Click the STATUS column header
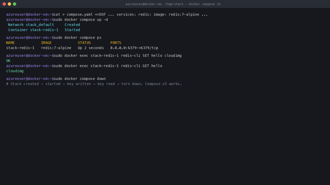Screen dimensions: 330x185 pyautogui.click(x=84, y=43)
